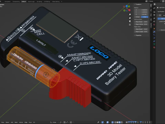This screenshot has width=165, height=124.
Task: Open the Object Data green triangle tab
Action: 154,44
